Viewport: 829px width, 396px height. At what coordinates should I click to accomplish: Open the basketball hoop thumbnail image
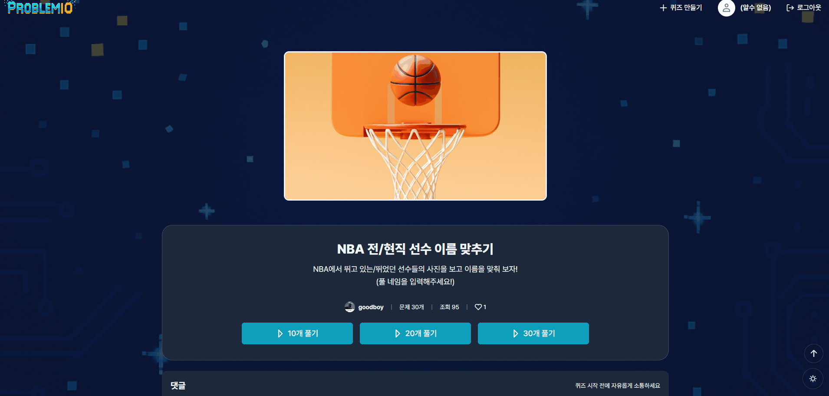415,126
